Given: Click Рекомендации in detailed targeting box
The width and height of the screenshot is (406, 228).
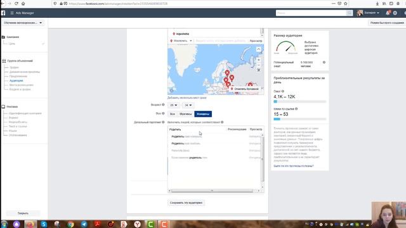Looking at the screenshot, I should pyautogui.click(x=237, y=129).
